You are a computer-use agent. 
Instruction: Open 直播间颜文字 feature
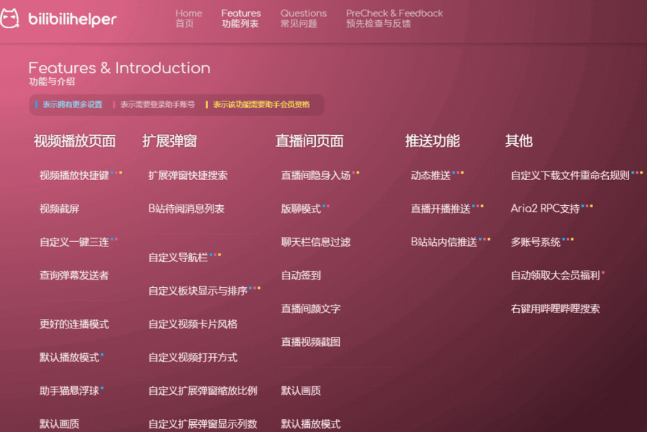pyautogui.click(x=311, y=309)
